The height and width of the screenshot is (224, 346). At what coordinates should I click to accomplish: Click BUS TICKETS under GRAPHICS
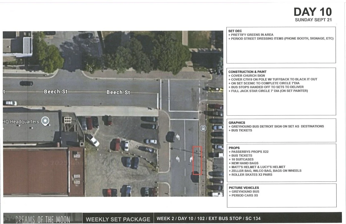click(x=240, y=130)
